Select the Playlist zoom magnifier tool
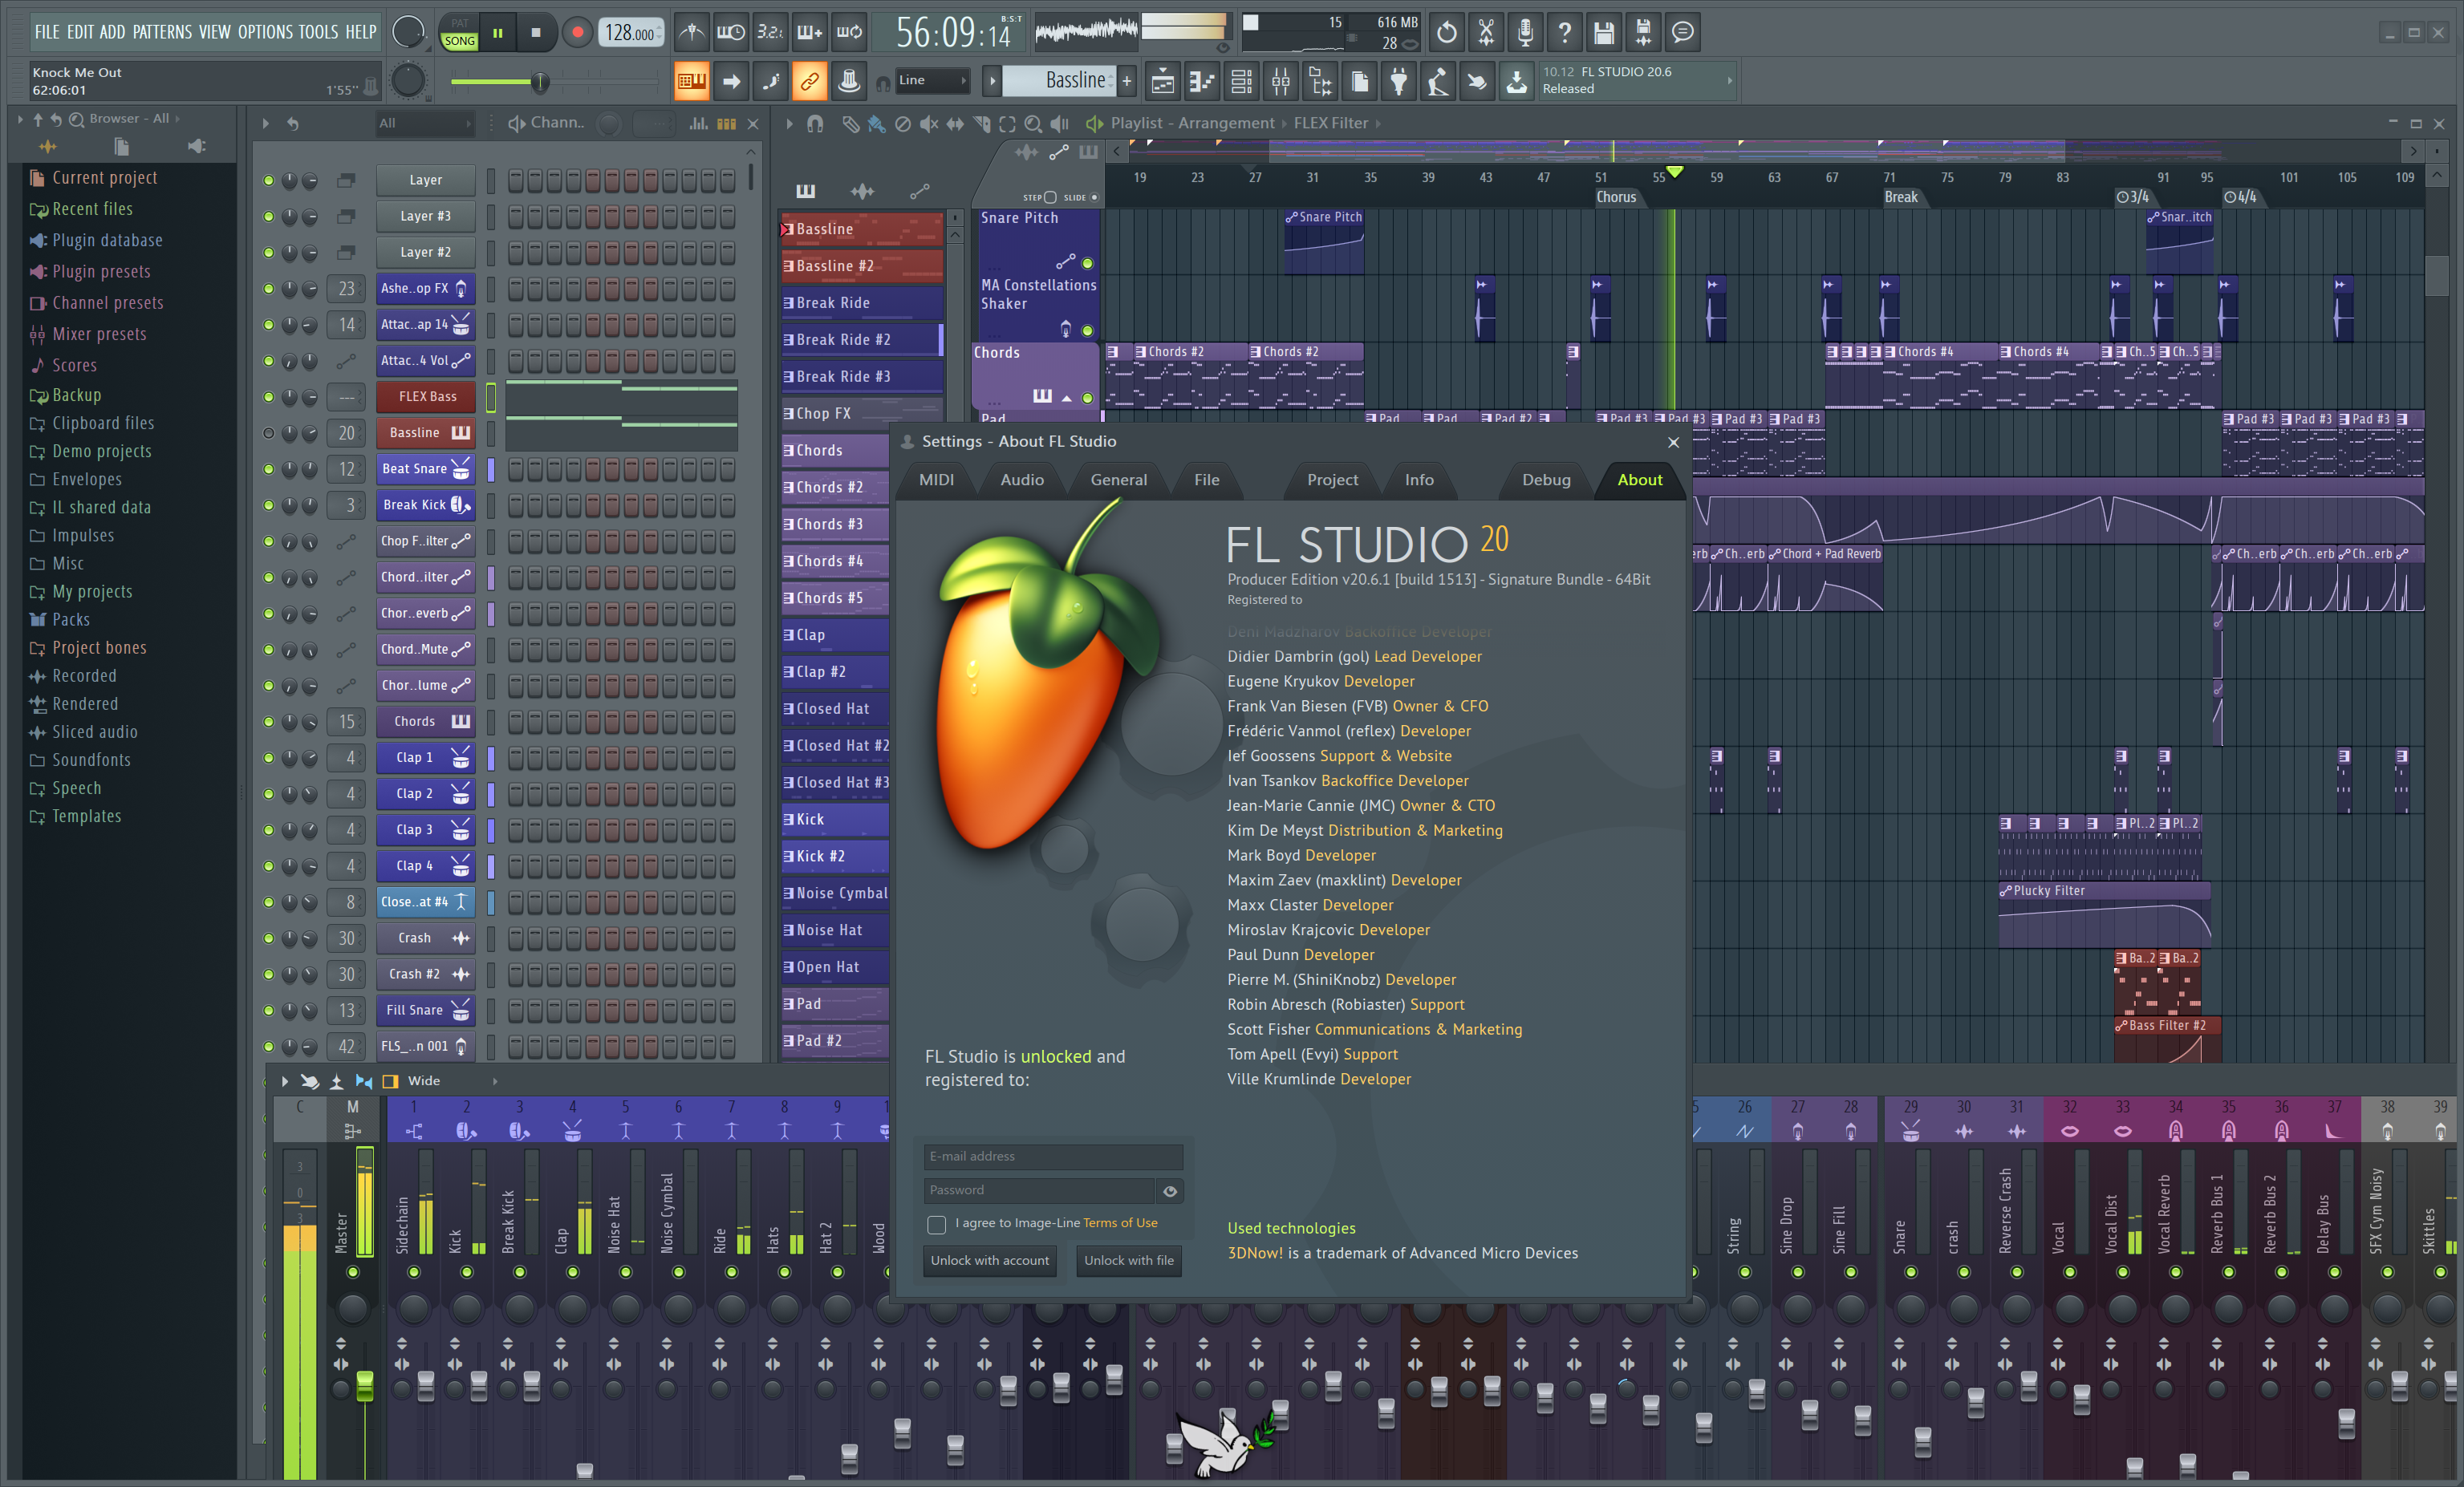 (1033, 124)
